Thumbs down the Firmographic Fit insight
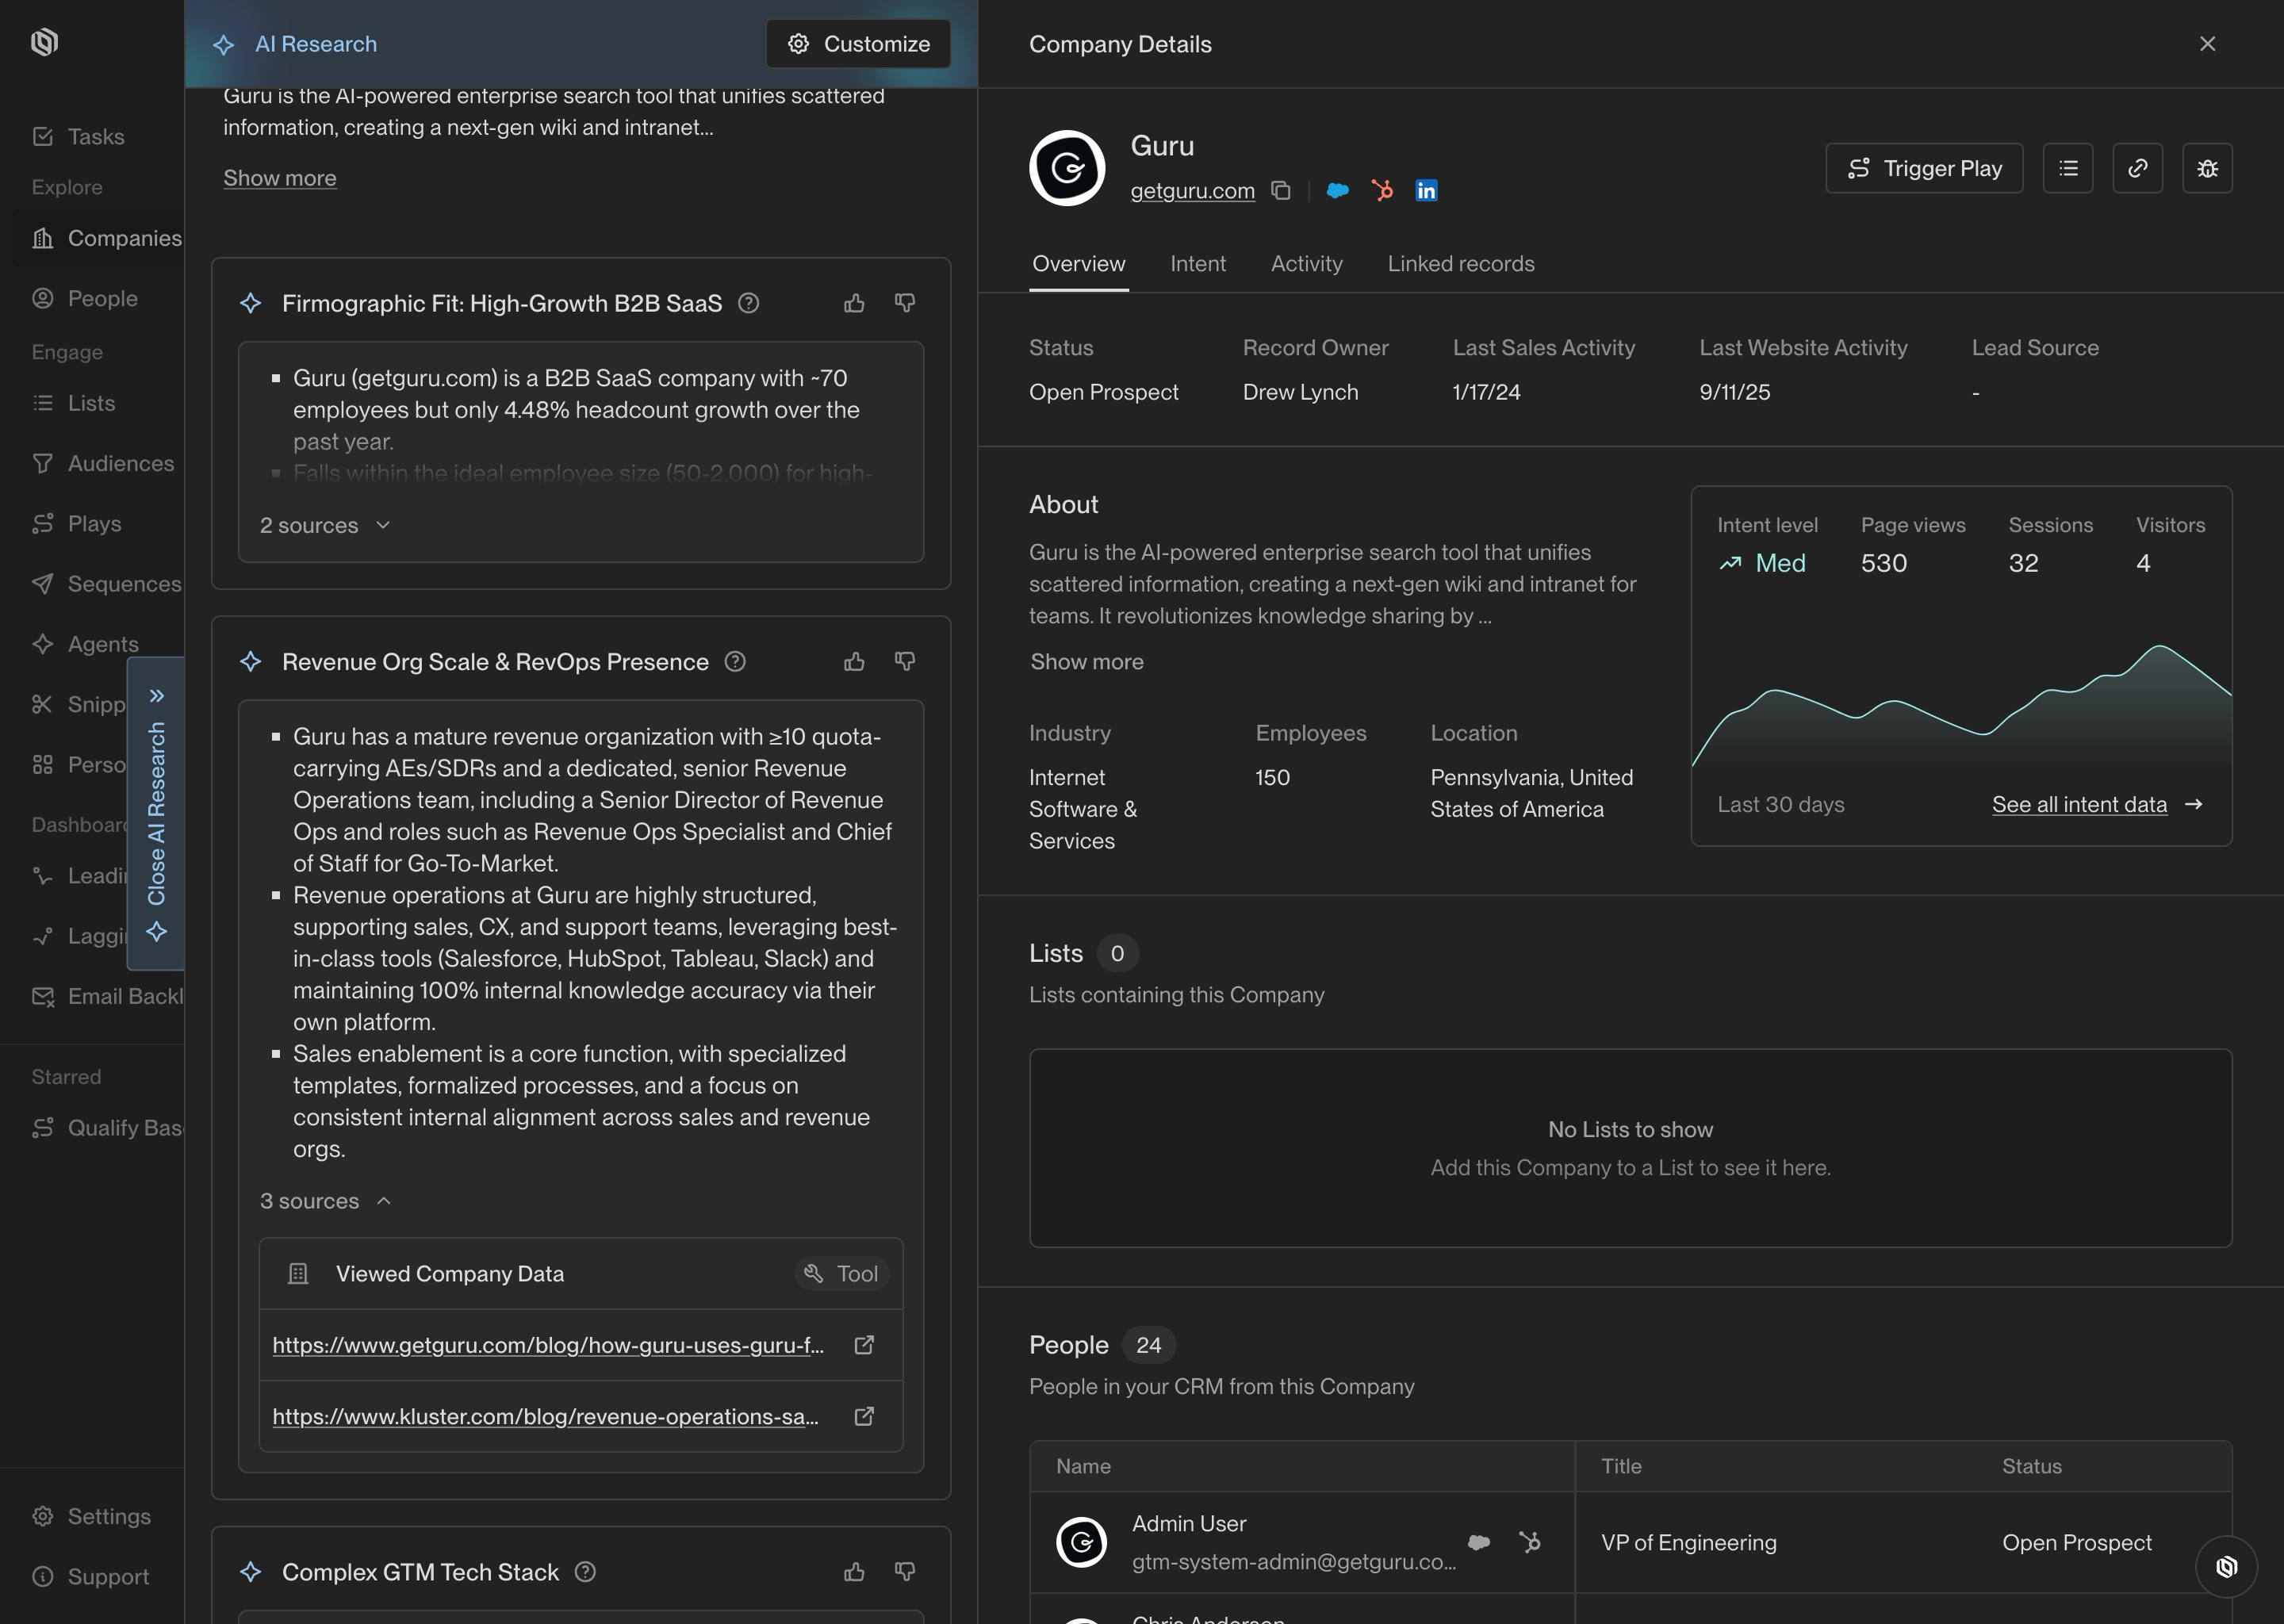This screenshot has width=2284, height=1624. (905, 303)
